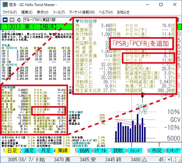Click the refresh reload icon
The image size is (182, 163).
pos(19,20)
